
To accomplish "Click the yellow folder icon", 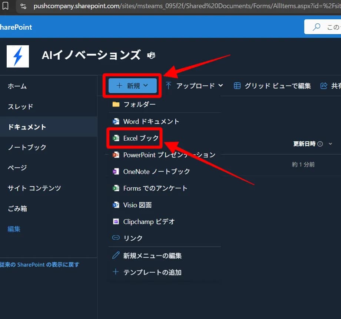I will (116, 105).
